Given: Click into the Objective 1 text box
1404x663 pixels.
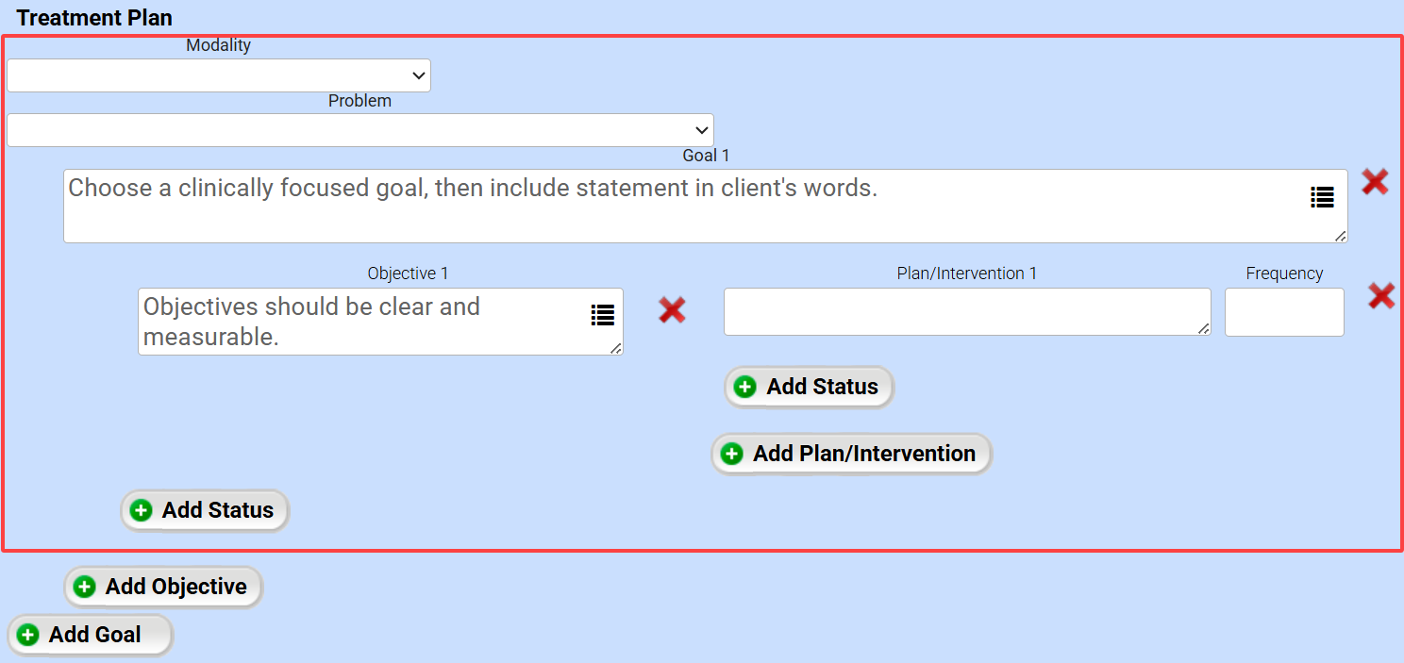Looking at the screenshot, I should (x=363, y=322).
